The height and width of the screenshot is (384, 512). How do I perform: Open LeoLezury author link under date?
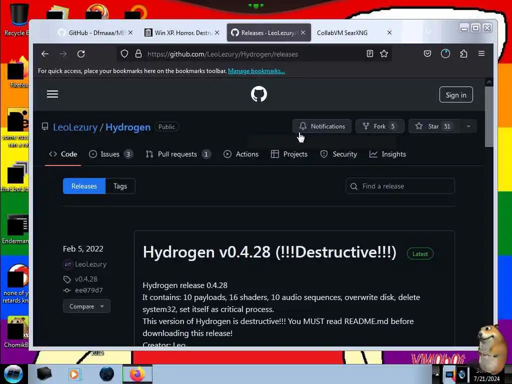[x=91, y=264]
